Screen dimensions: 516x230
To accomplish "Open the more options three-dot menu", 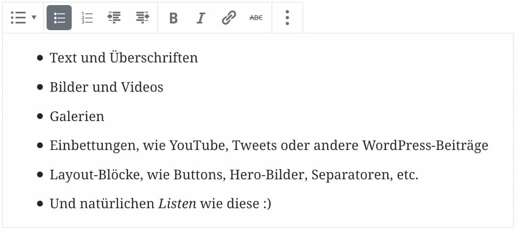I will [x=287, y=18].
